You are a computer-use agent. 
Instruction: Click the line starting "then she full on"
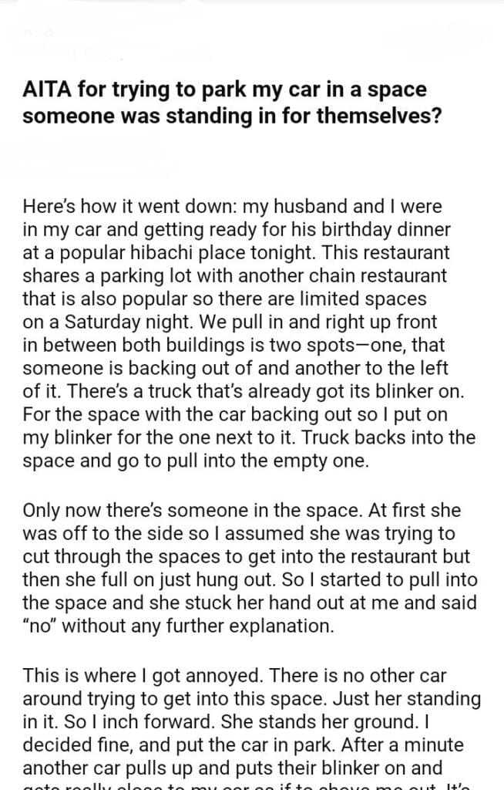pos(250,580)
